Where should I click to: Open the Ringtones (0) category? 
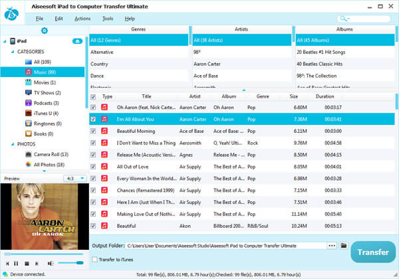(43, 124)
